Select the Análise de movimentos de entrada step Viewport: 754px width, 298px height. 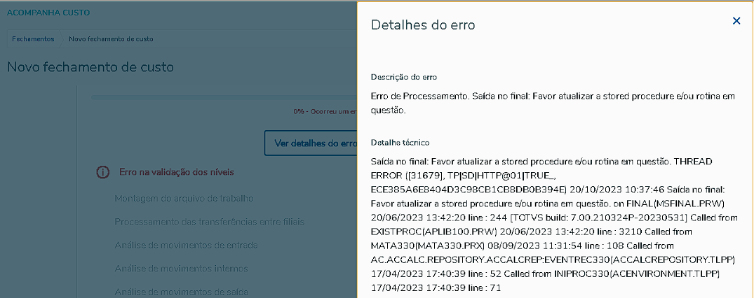pyautogui.click(x=186, y=245)
